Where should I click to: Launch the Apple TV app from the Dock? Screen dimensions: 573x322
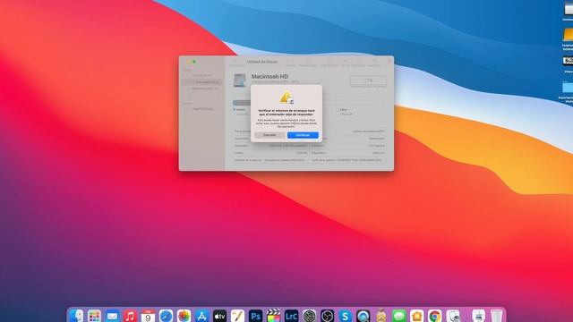click(x=219, y=316)
